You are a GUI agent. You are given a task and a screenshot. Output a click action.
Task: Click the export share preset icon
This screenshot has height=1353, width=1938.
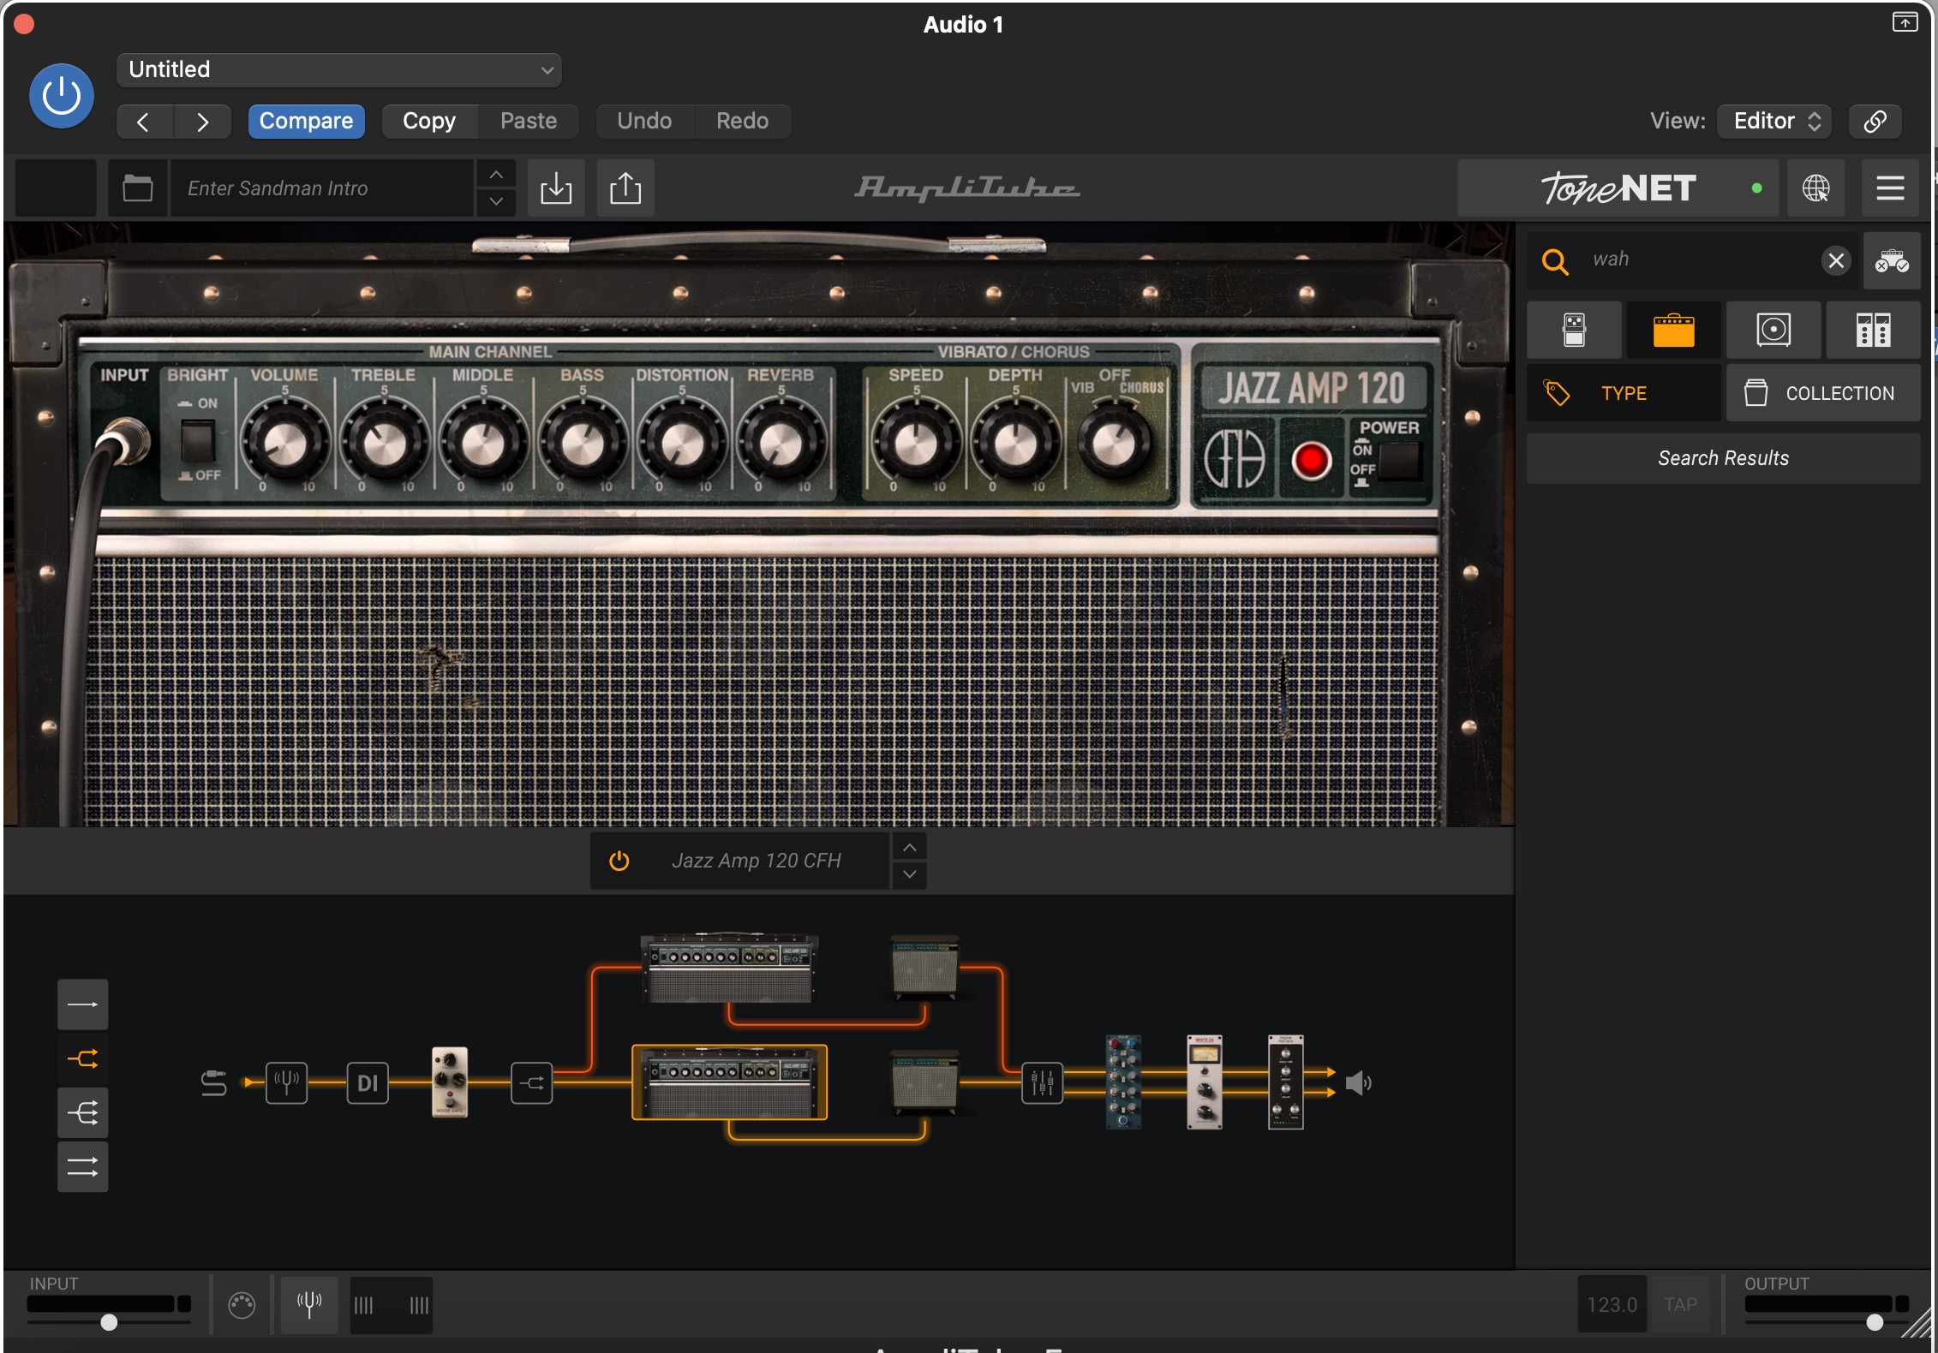tap(625, 188)
